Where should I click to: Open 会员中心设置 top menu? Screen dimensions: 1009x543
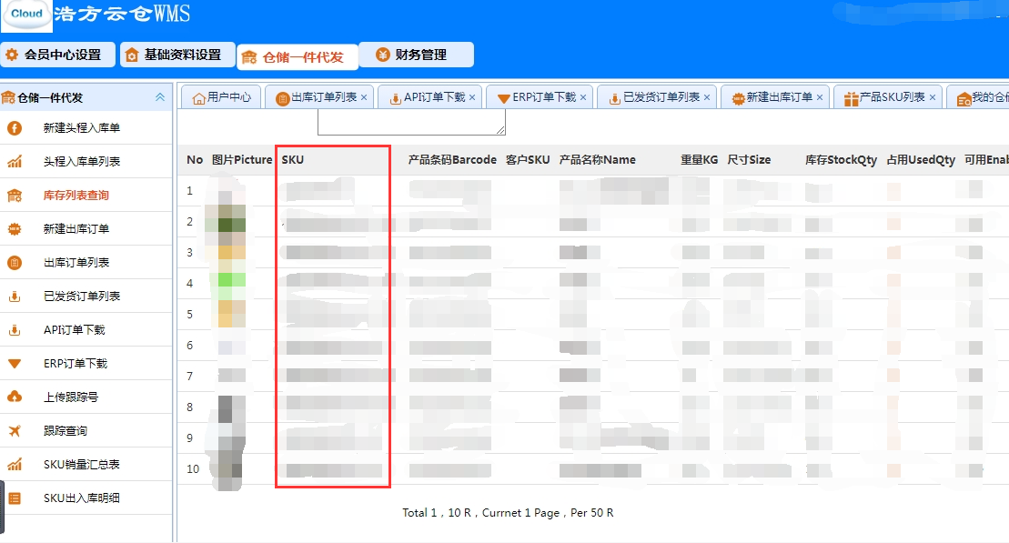pyautogui.click(x=57, y=55)
